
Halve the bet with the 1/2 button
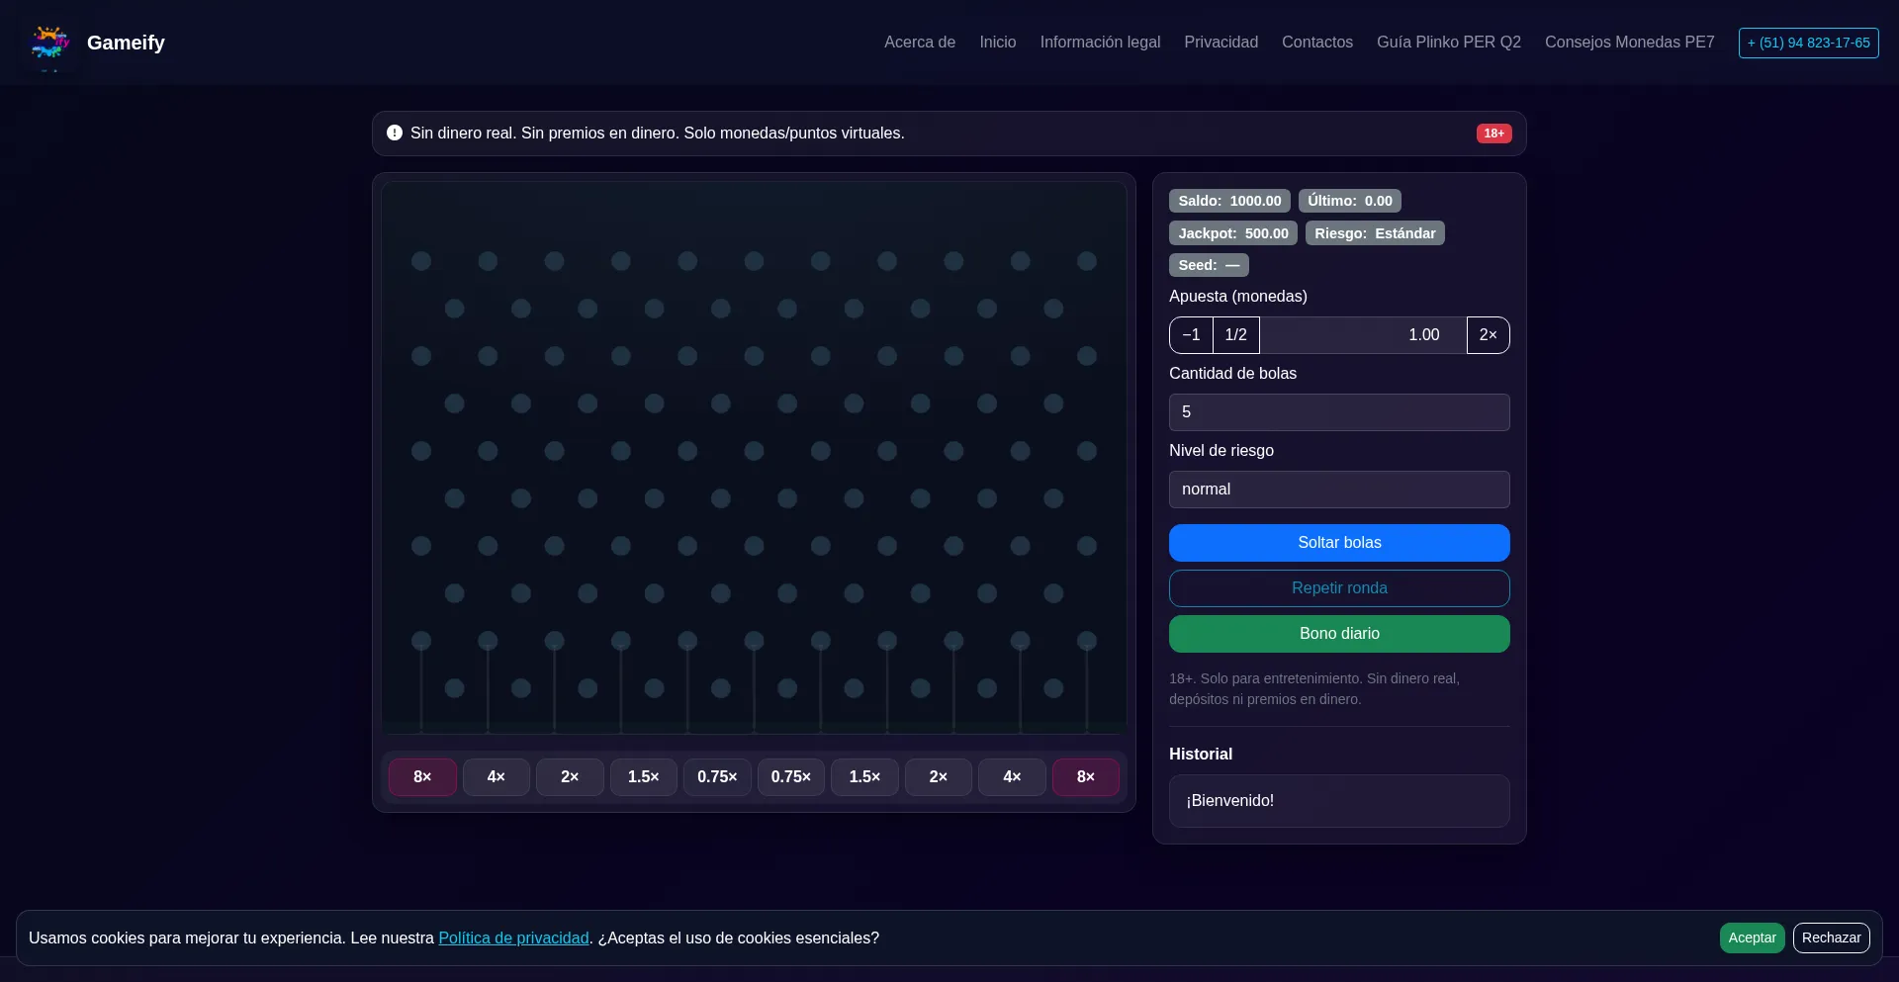click(x=1236, y=334)
